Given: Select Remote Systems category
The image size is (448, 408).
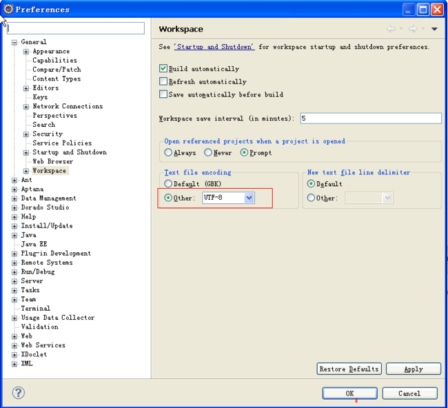Looking at the screenshot, I should pos(47,263).
